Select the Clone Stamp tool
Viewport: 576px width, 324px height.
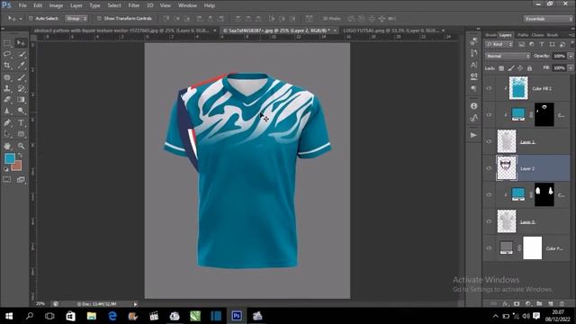[7, 88]
